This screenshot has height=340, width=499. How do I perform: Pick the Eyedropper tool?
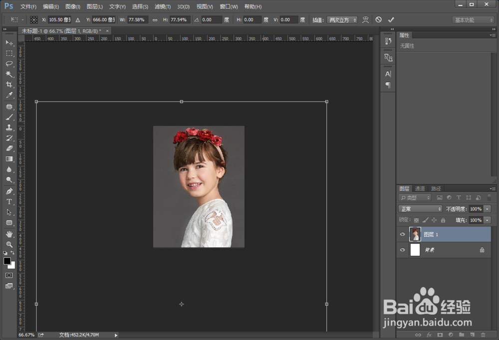pyautogui.click(x=9, y=95)
